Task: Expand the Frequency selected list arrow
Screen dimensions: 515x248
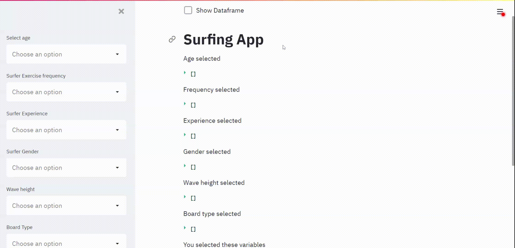Action: [185, 104]
